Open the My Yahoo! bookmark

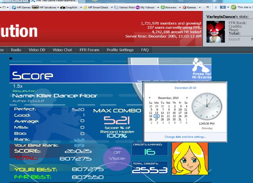pos(145,8)
